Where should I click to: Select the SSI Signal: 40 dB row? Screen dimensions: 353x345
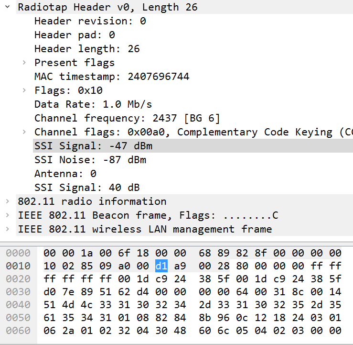pyautogui.click(x=193, y=188)
